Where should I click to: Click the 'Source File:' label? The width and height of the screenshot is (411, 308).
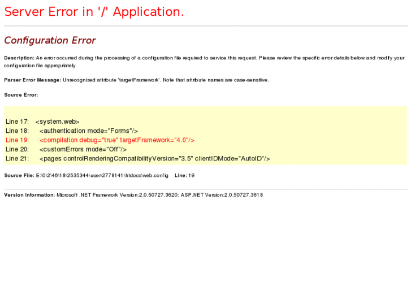[x=19, y=176]
